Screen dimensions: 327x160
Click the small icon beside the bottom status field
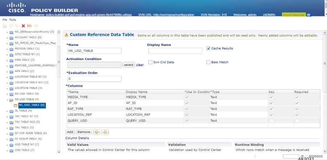(302, 156)
